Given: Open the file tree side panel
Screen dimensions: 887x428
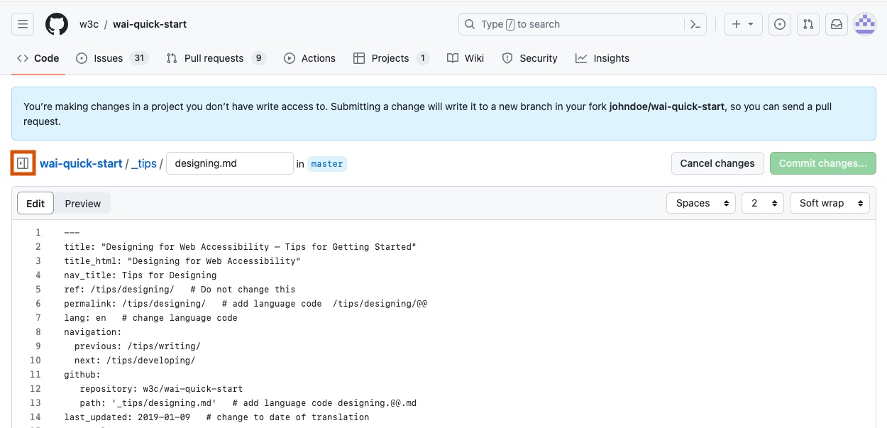Looking at the screenshot, I should point(23,163).
